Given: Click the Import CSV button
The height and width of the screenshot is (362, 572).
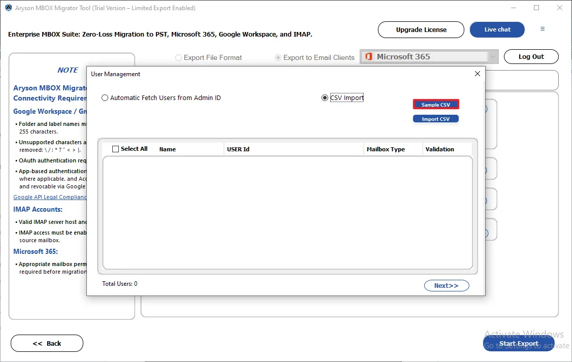Looking at the screenshot, I should [436, 119].
